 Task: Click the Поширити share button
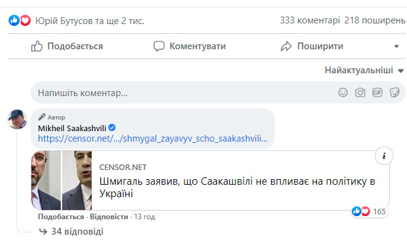312,46
